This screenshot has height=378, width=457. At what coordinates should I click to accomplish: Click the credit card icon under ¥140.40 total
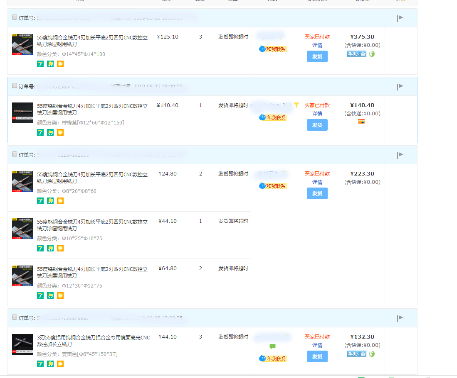point(361,122)
